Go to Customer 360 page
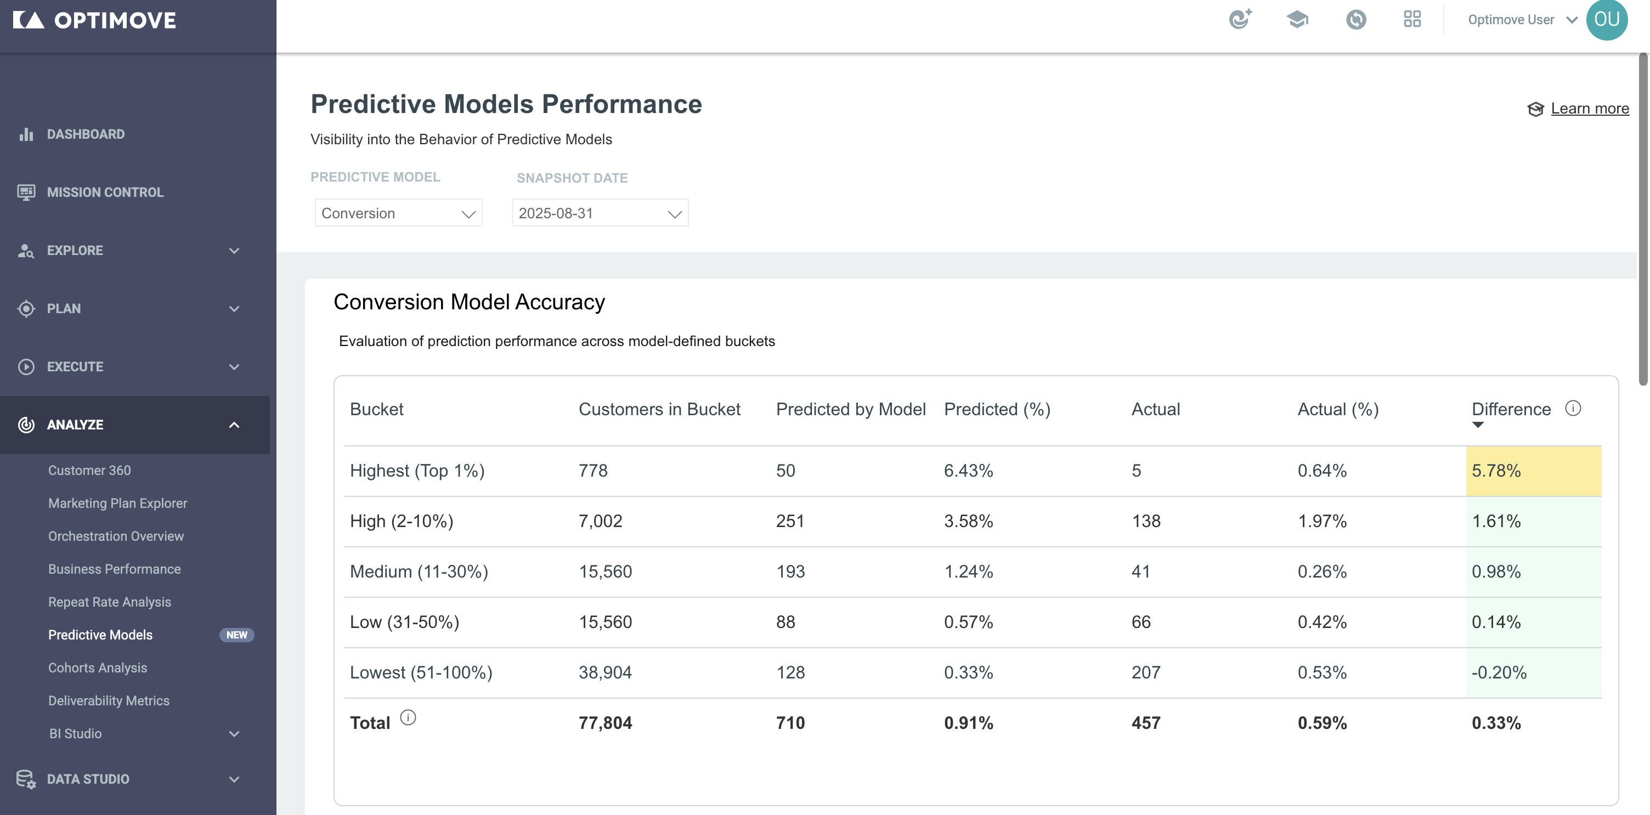Image resolution: width=1650 pixels, height=815 pixels. (x=89, y=470)
